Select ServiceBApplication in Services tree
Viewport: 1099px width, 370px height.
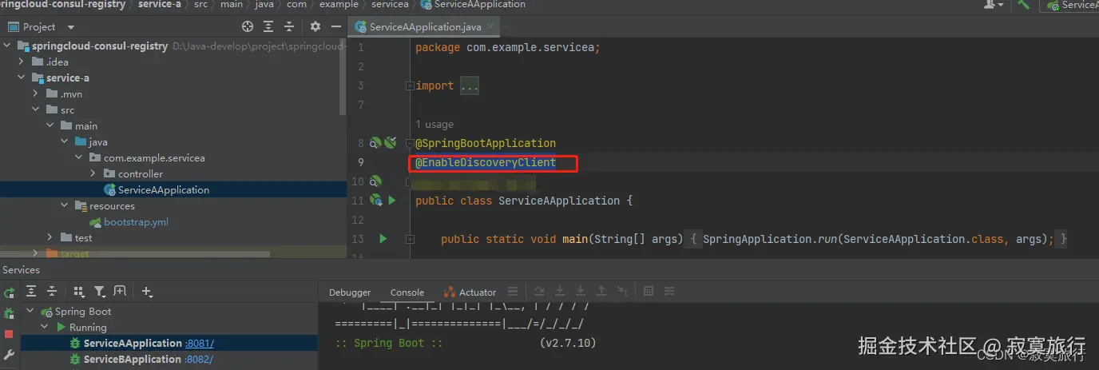click(133, 360)
